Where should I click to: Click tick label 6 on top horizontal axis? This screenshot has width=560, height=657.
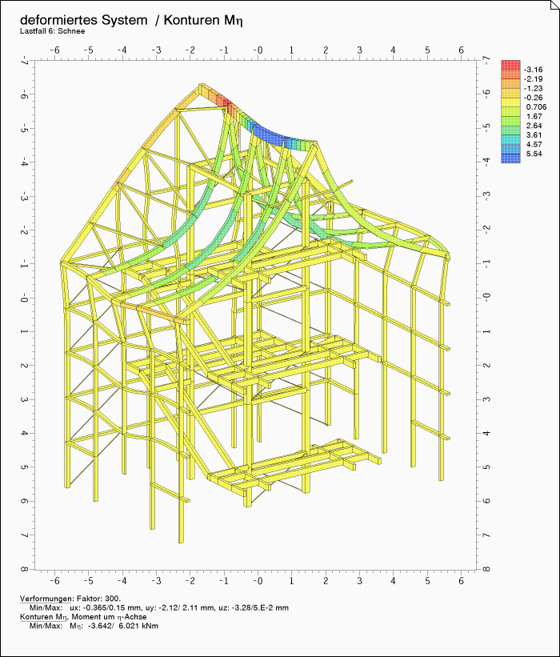461,49
